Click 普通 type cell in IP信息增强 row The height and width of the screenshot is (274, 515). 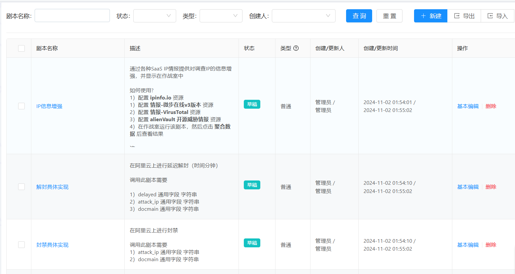click(286, 106)
